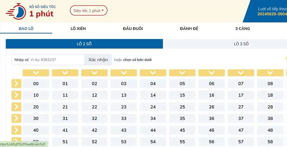Click the yellow row arrow beside number 00
Viewport: 287px width, 147px height.
[16, 84]
